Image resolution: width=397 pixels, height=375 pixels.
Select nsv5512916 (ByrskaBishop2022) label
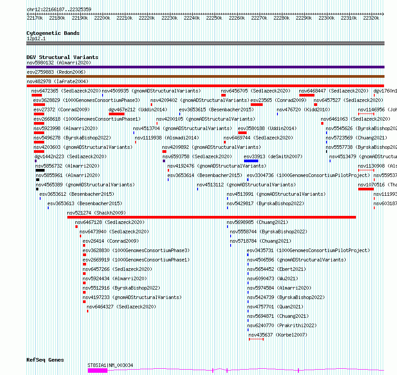click(x=121, y=288)
